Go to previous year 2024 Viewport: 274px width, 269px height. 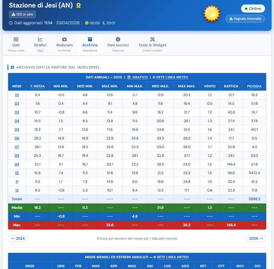coord(18,238)
